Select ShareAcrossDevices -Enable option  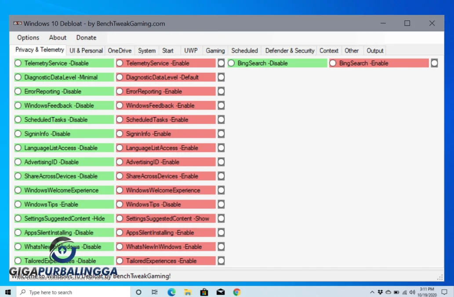[166, 176]
